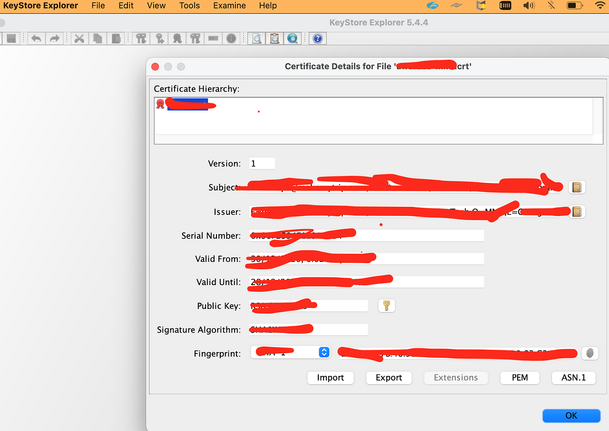Open the Examine menu
The width and height of the screenshot is (609, 431).
(229, 6)
